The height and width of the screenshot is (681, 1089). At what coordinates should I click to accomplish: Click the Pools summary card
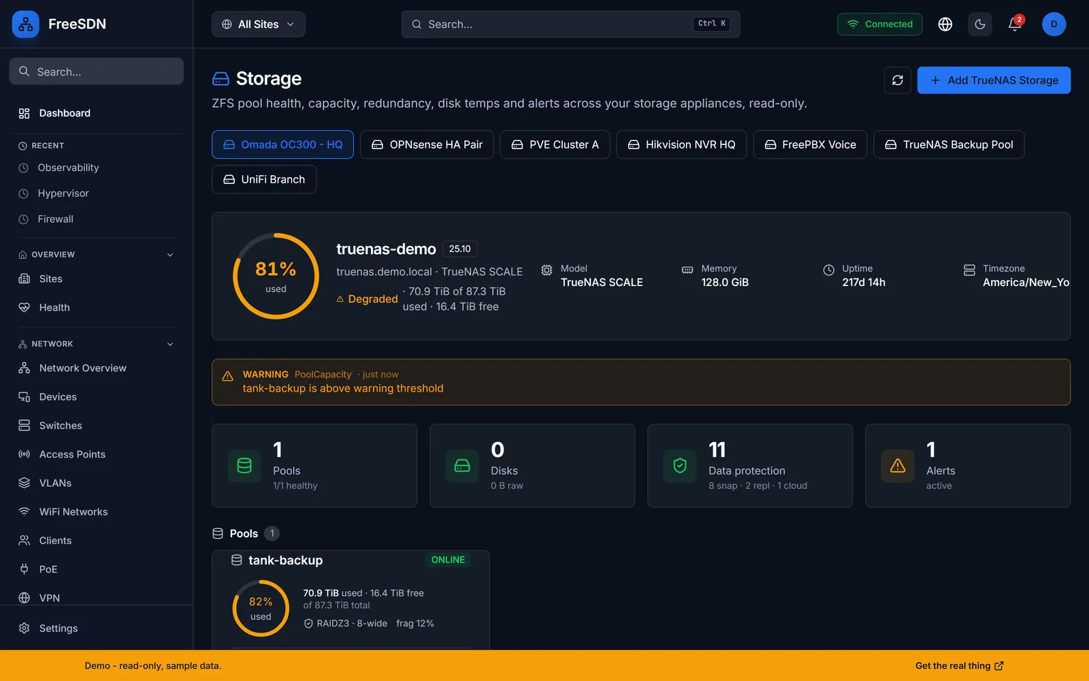click(314, 466)
